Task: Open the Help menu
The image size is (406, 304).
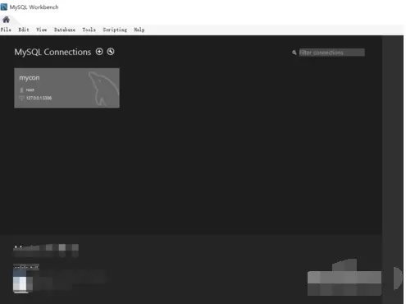Action: [139, 30]
